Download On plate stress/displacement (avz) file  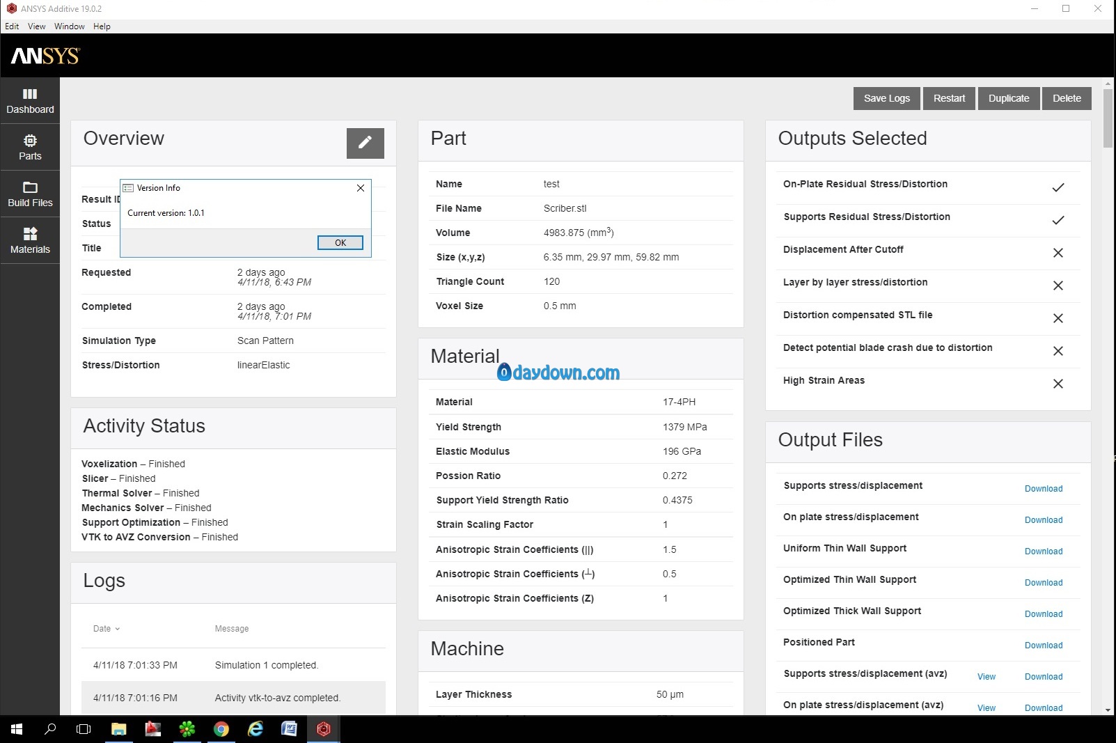coord(1044,708)
